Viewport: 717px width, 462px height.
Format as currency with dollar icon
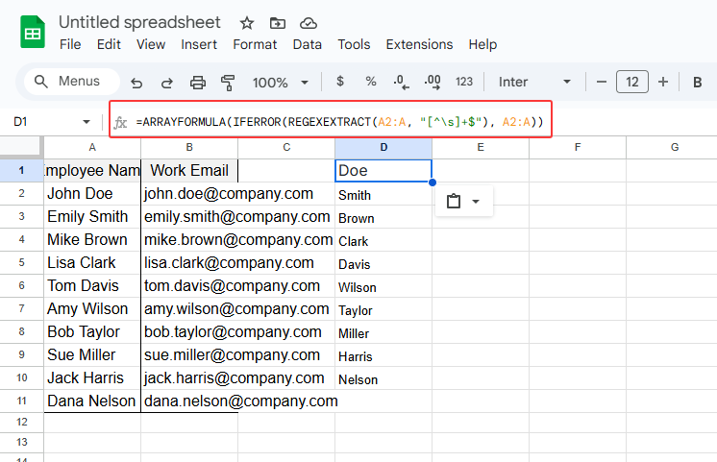click(339, 82)
